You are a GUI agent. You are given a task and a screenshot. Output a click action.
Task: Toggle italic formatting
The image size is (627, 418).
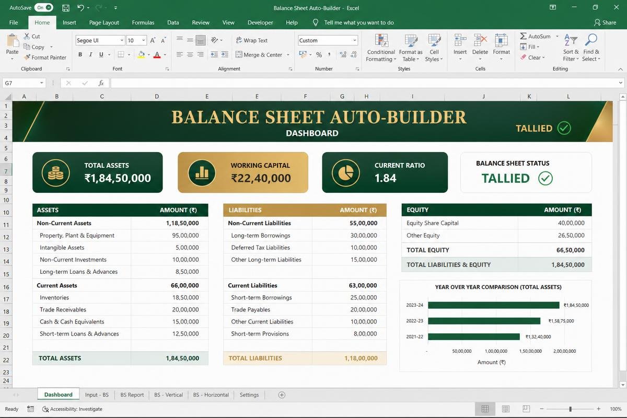pos(90,54)
